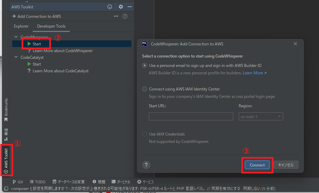Open the ターミナル terminal tool window
The image size is (319, 193).
coord(121,182)
